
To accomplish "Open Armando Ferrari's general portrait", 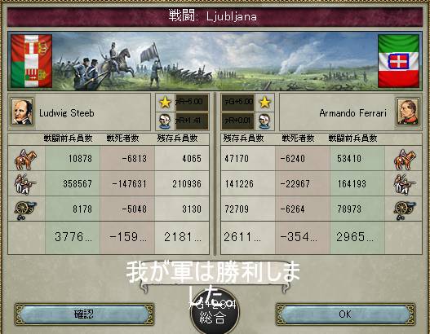I will click(x=408, y=112).
